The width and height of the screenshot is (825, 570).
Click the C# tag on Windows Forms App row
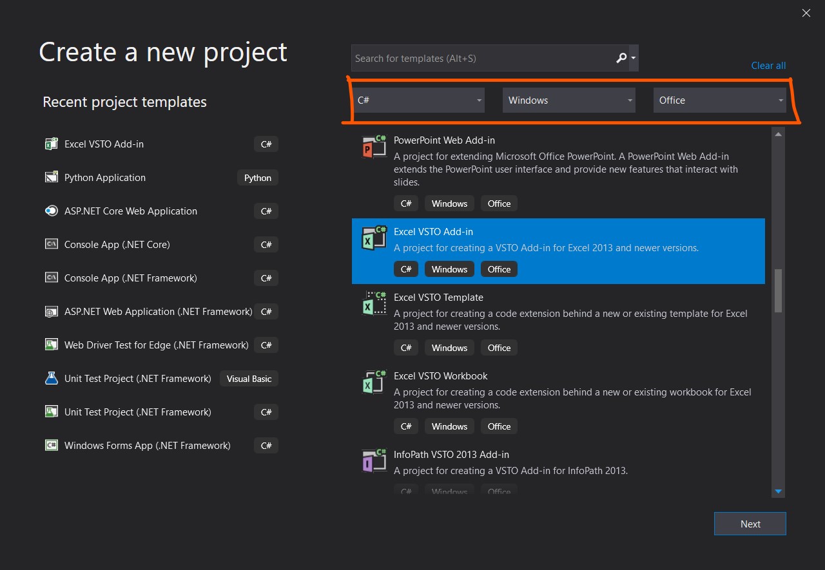click(x=266, y=446)
